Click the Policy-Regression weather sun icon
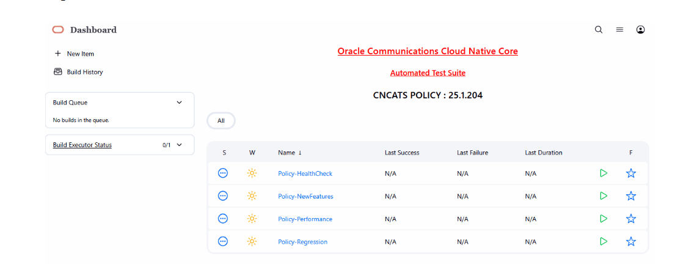 click(252, 241)
